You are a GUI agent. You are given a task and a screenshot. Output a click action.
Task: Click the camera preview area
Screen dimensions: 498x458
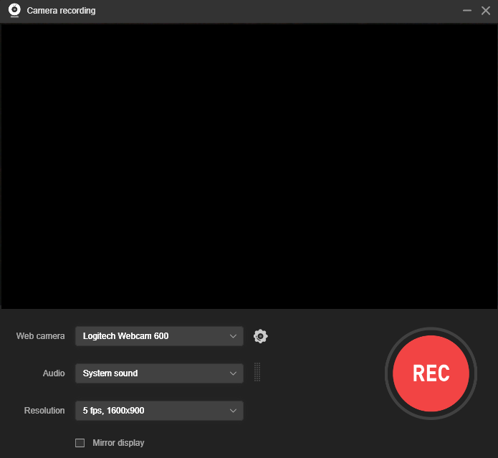pyautogui.click(x=249, y=166)
